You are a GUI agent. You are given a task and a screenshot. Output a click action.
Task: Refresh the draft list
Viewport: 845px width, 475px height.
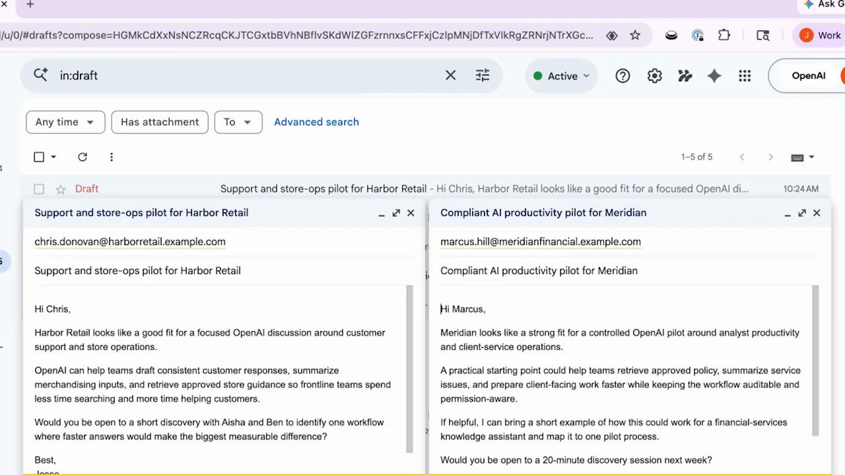coord(83,157)
